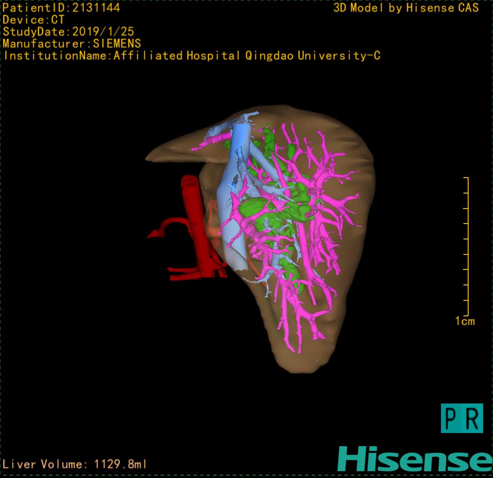493x478 pixels.
Task: Click the letter P in orientation box
Action: 451,418
